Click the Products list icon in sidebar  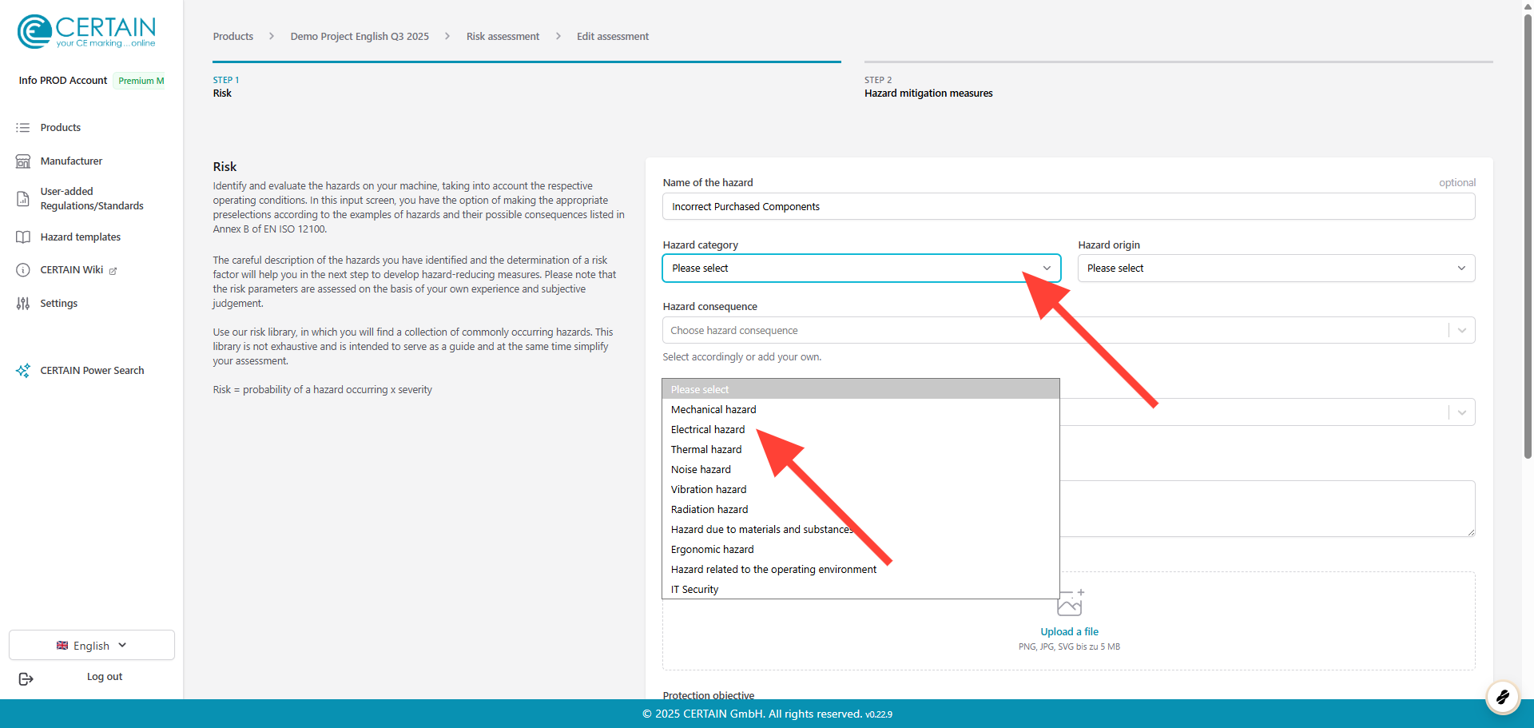click(x=23, y=128)
